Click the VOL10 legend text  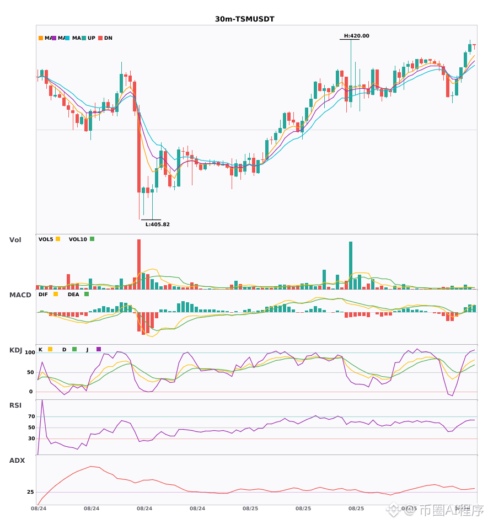coord(78,239)
